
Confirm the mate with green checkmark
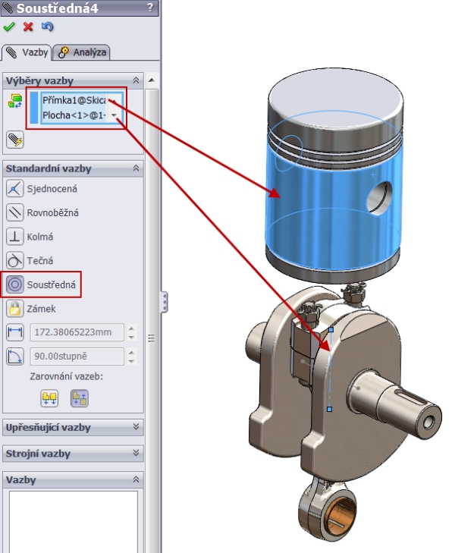pyautogui.click(x=9, y=27)
